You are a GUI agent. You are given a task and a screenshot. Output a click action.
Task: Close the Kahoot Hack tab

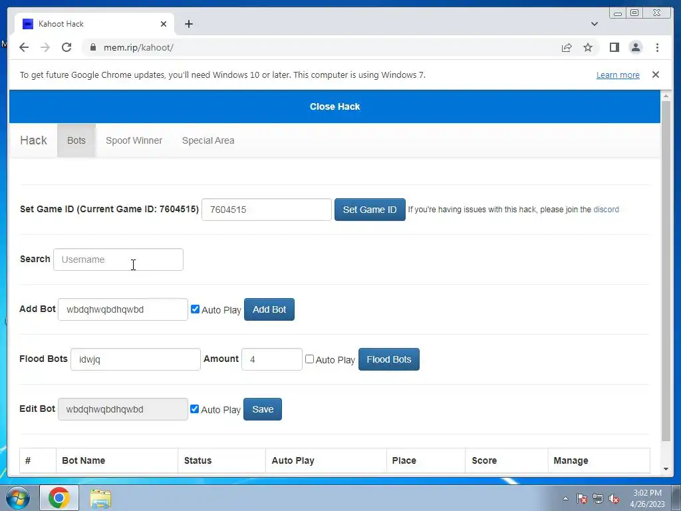pos(164,24)
